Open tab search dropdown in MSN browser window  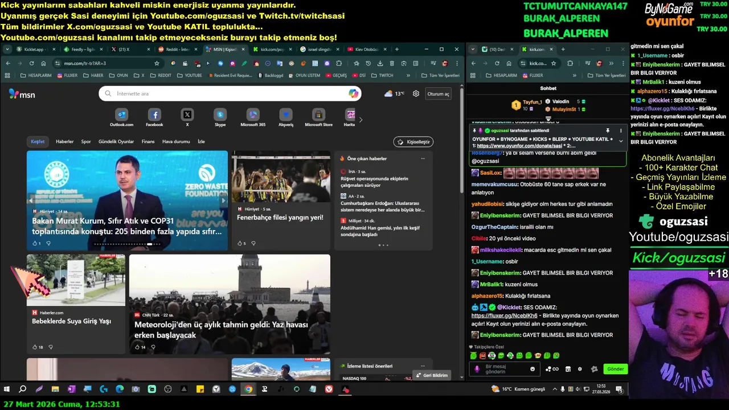(x=7, y=50)
